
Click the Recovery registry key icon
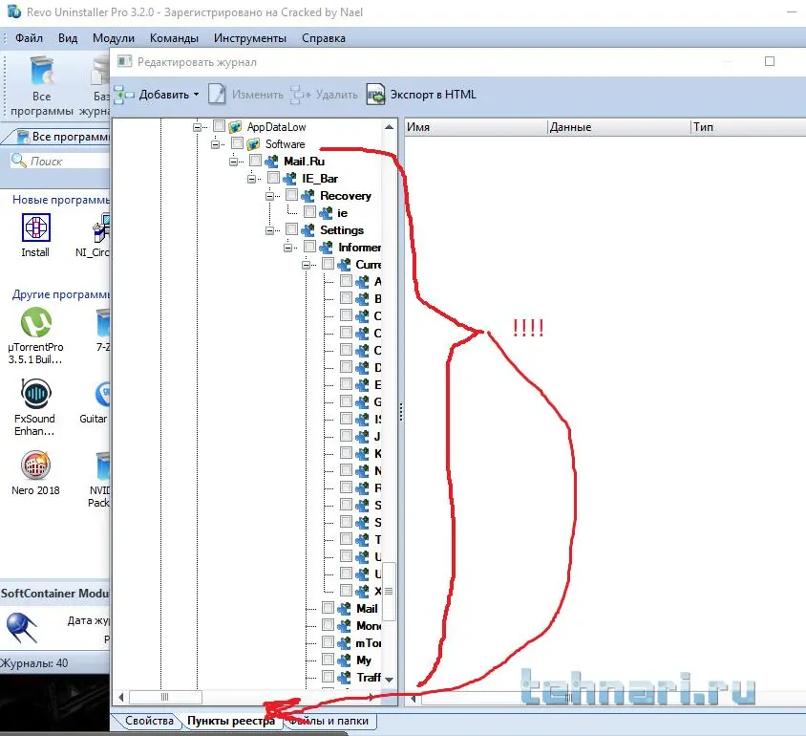(308, 195)
